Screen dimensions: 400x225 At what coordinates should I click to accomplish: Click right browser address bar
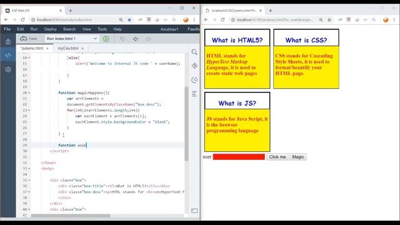pos(276,19)
